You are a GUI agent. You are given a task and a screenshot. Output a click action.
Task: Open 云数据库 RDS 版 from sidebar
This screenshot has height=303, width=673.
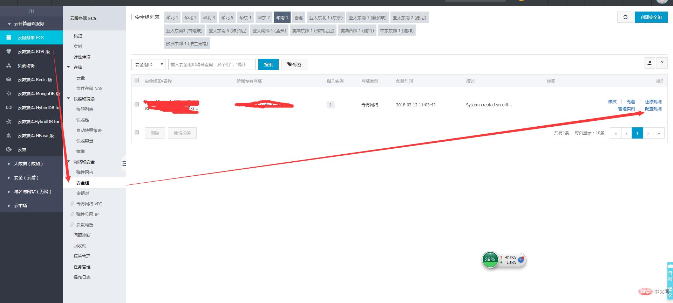[x=33, y=51]
